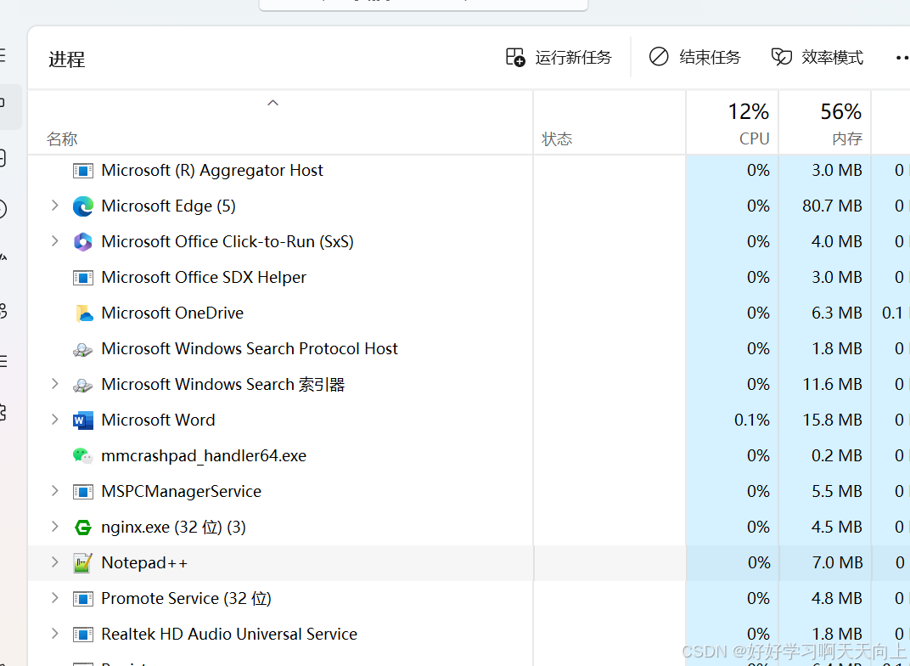This screenshot has height=666, width=910.
Task: Expand Realtek HD Audio Universal Service
Action: [x=54, y=634]
